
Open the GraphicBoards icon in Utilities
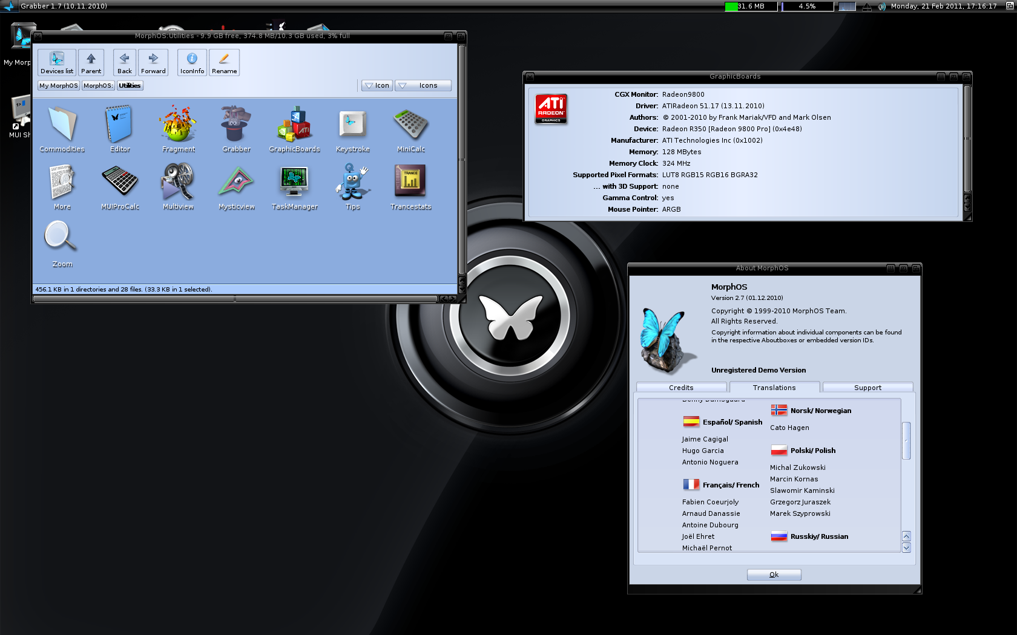pyautogui.click(x=294, y=129)
